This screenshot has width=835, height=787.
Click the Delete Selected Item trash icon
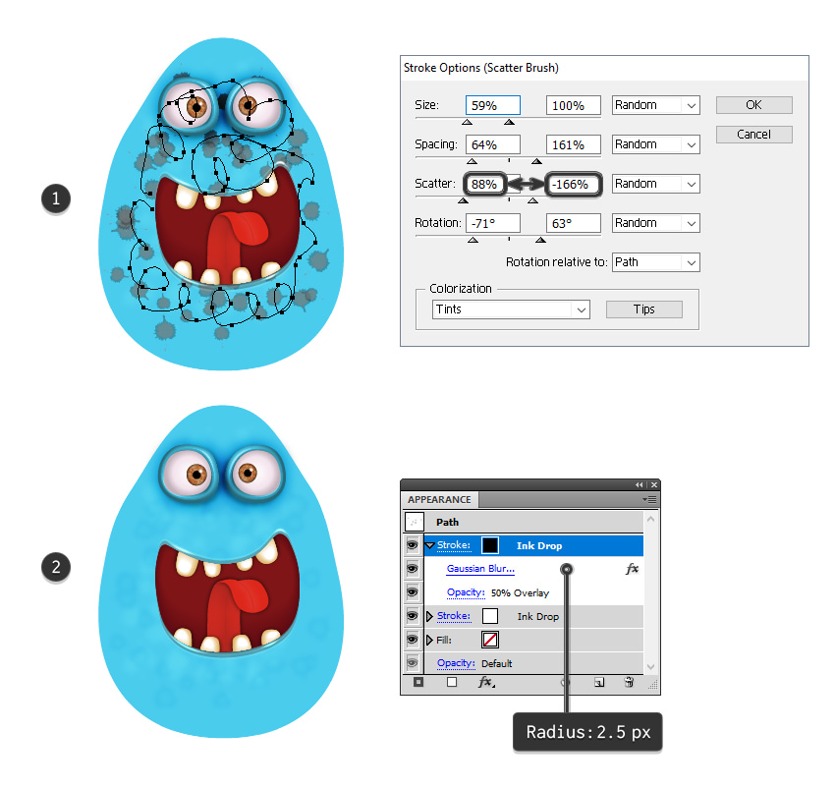click(x=629, y=682)
